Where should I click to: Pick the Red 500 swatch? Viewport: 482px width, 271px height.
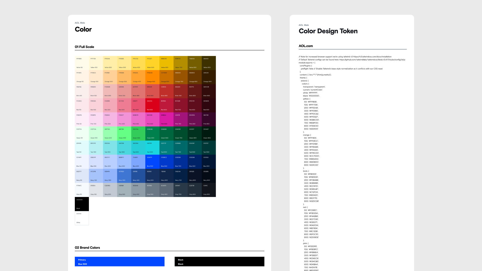(x=152, y=105)
